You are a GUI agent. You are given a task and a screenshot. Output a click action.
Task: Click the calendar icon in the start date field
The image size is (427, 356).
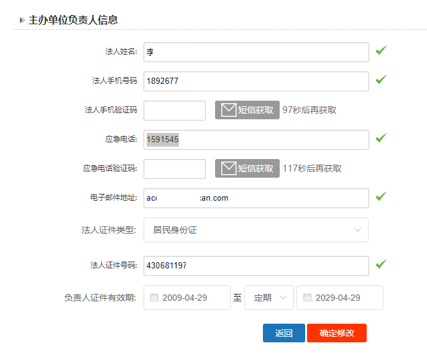[154, 298]
